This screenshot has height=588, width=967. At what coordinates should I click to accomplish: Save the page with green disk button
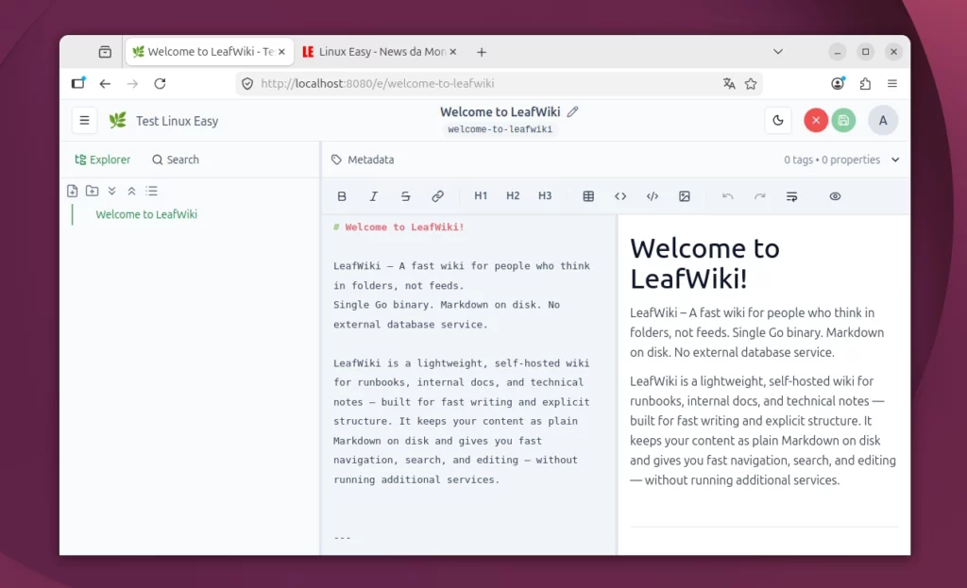tap(843, 120)
